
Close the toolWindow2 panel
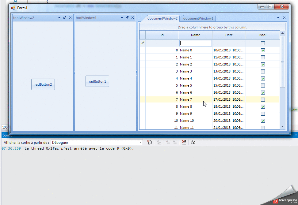(70, 18)
